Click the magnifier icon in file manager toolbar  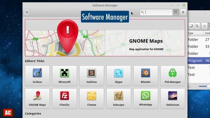point(197,26)
